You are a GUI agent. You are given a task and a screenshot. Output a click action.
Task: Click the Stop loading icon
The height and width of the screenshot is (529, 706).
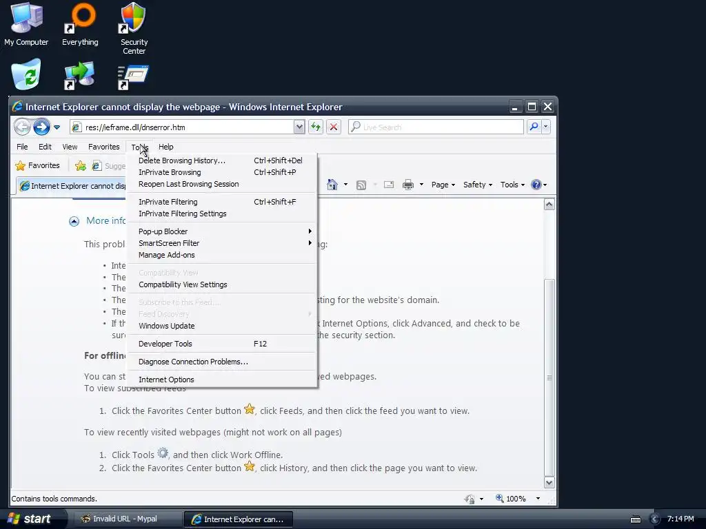click(x=333, y=127)
